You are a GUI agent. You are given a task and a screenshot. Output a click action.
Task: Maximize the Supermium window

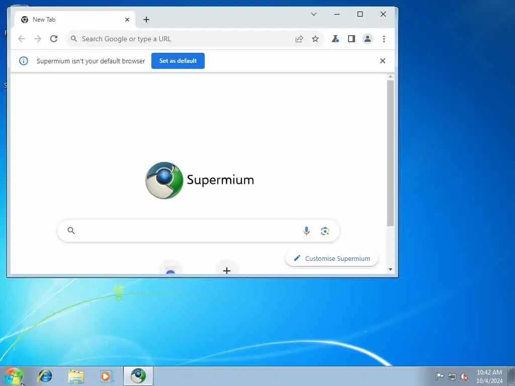360,14
